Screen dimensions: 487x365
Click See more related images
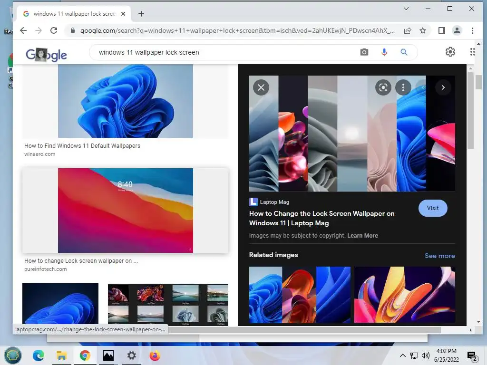pyautogui.click(x=440, y=256)
